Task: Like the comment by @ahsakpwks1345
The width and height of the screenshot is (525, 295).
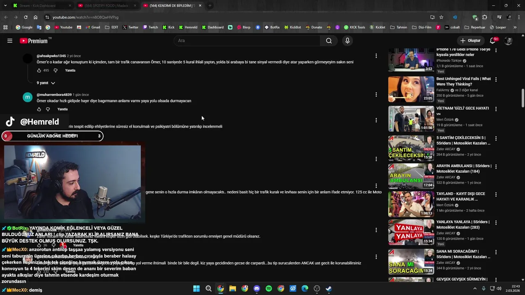Action: tap(39, 70)
